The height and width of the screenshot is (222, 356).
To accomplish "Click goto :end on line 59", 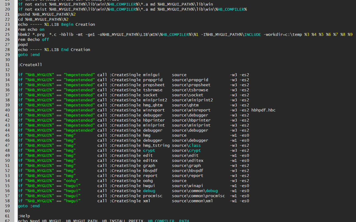I will point(29,206).
